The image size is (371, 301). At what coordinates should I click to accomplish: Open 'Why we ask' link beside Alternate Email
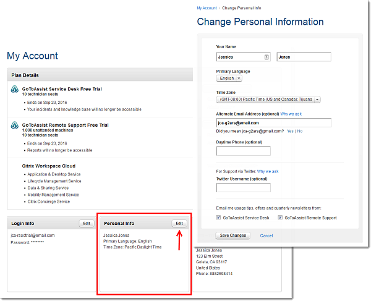[291, 114]
